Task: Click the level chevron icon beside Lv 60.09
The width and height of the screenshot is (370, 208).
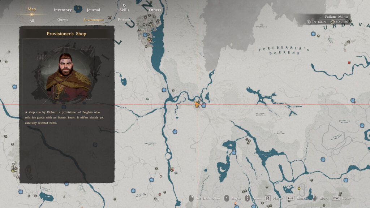Action: tap(309, 22)
